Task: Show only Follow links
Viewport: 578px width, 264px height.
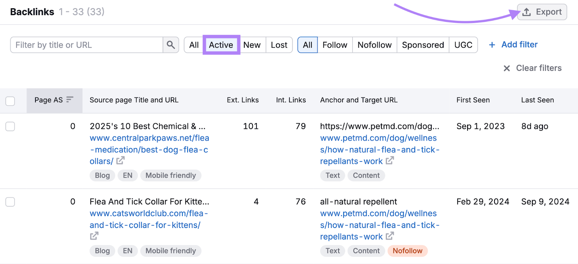Action: 335,45
